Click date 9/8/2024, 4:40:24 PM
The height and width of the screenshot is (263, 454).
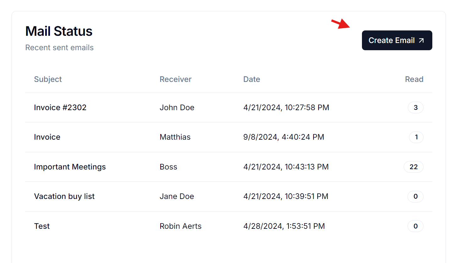tap(284, 137)
